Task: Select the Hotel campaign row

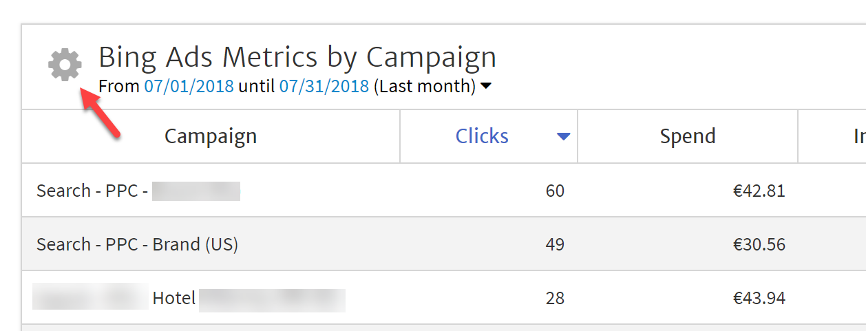Action: (x=444, y=298)
